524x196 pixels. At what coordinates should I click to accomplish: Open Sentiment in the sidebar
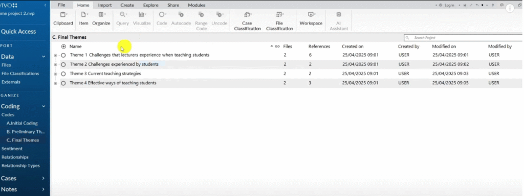pos(12,149)
